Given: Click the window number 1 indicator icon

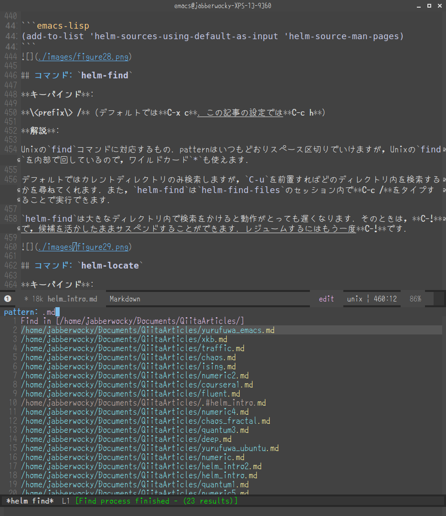Looking at the screenshot, I should click(8, 299).
